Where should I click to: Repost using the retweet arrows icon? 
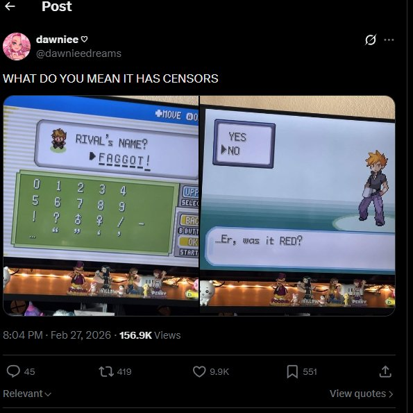pyautogui.click(x=106, y=371)
